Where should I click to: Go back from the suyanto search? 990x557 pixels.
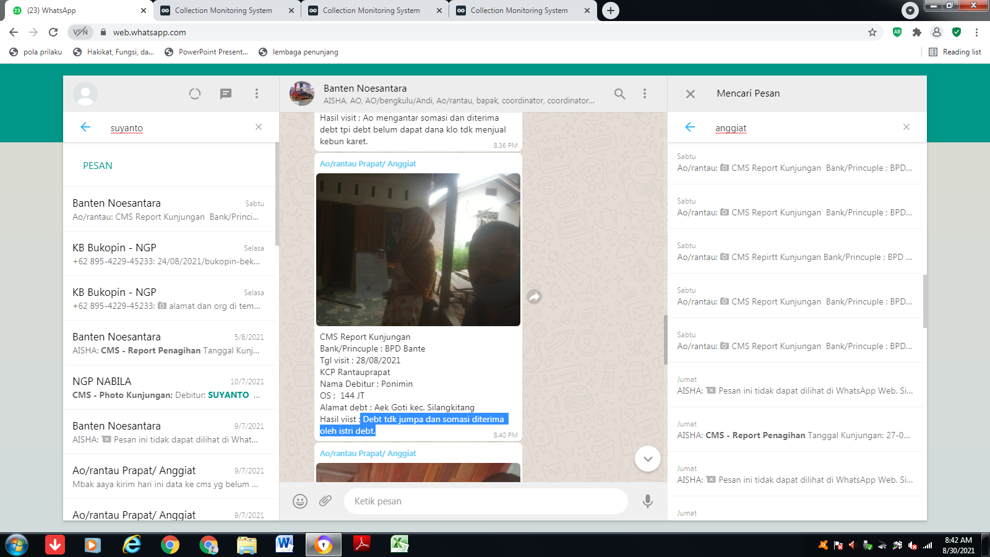(85, 127)
